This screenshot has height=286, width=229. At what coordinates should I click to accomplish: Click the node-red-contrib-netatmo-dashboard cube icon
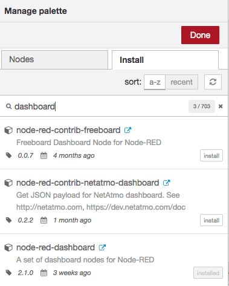(8, 183)
